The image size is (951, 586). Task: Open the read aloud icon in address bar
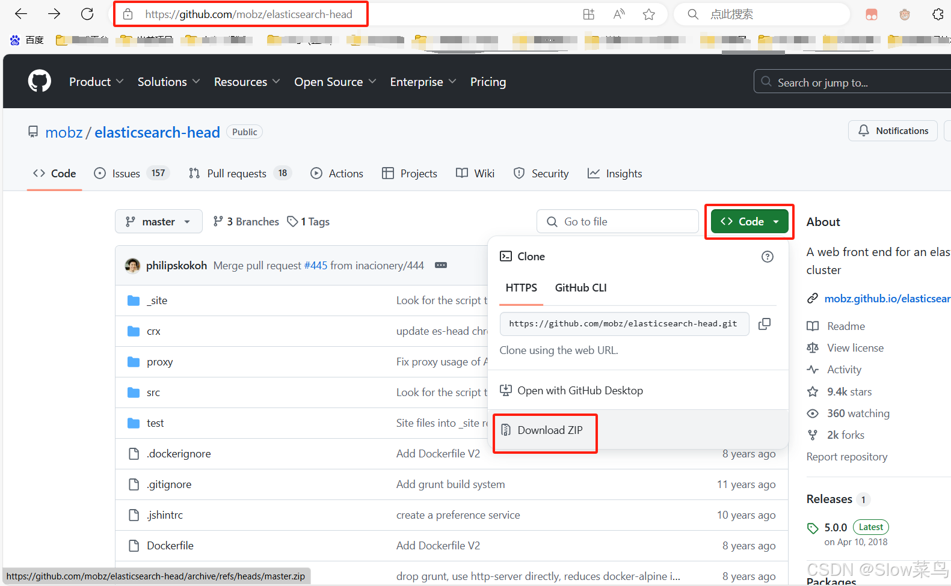(x=618, y=14)
